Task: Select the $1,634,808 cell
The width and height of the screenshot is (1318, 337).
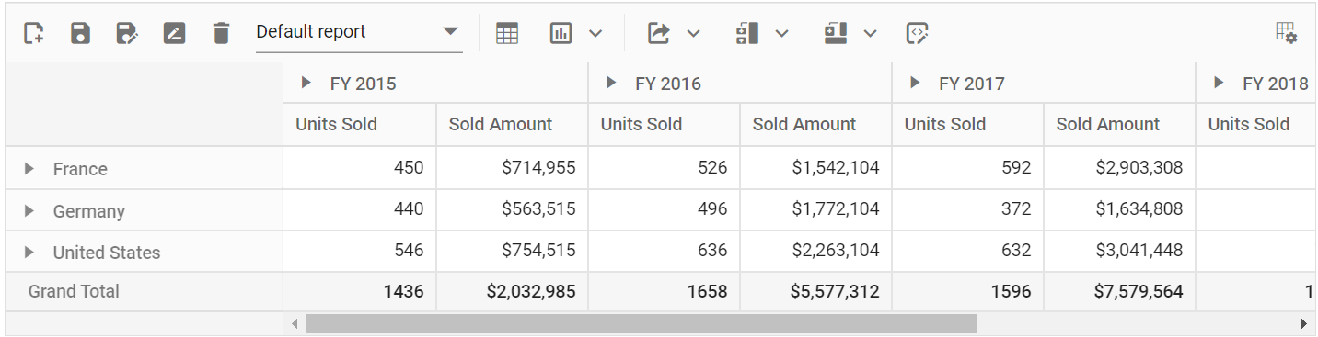Action: point(1119,209)
